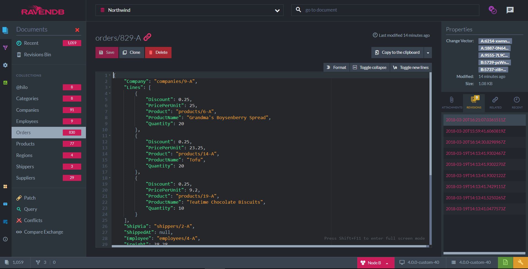Collapse the fold arrow on editor line 4
528x269 pixels.
110,93
